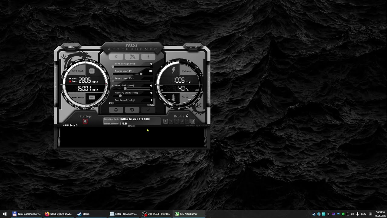This screenshot has width=387, height=218.
Task: Click MSI Afterburner taskbar button
Action: (x=189, y=214)
